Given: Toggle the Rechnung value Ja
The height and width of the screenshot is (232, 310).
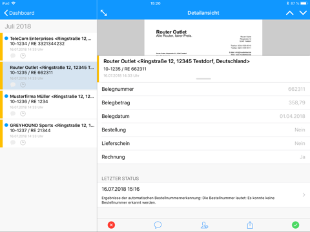Looking at the screenshot, I should click(302, 157).
